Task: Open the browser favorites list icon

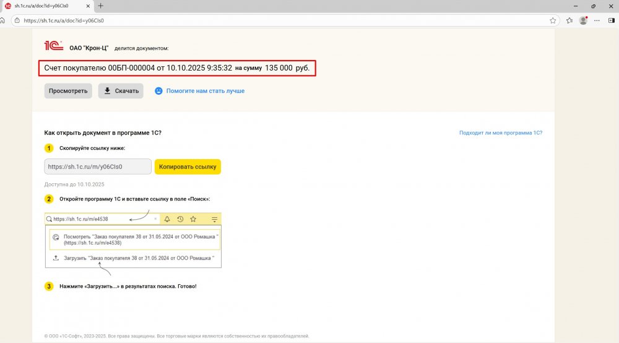Action: pyautogui.click(x=569, y=20)
